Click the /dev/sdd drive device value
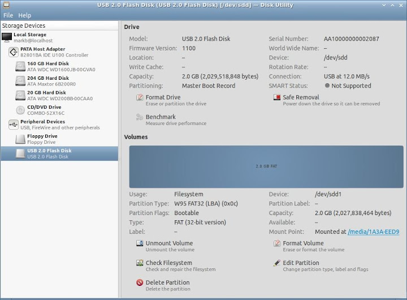This screenshot has height=300, width=407. pyautogui.click(x=335, y=58)
